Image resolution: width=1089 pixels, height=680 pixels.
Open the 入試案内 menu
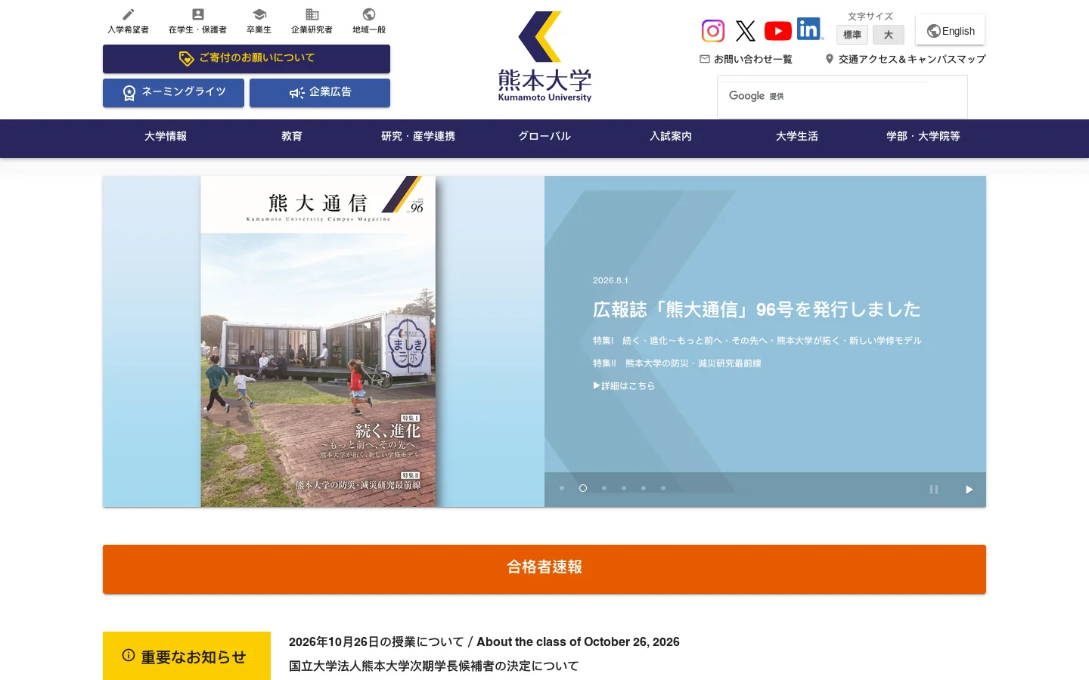click(x=671, y=137)
